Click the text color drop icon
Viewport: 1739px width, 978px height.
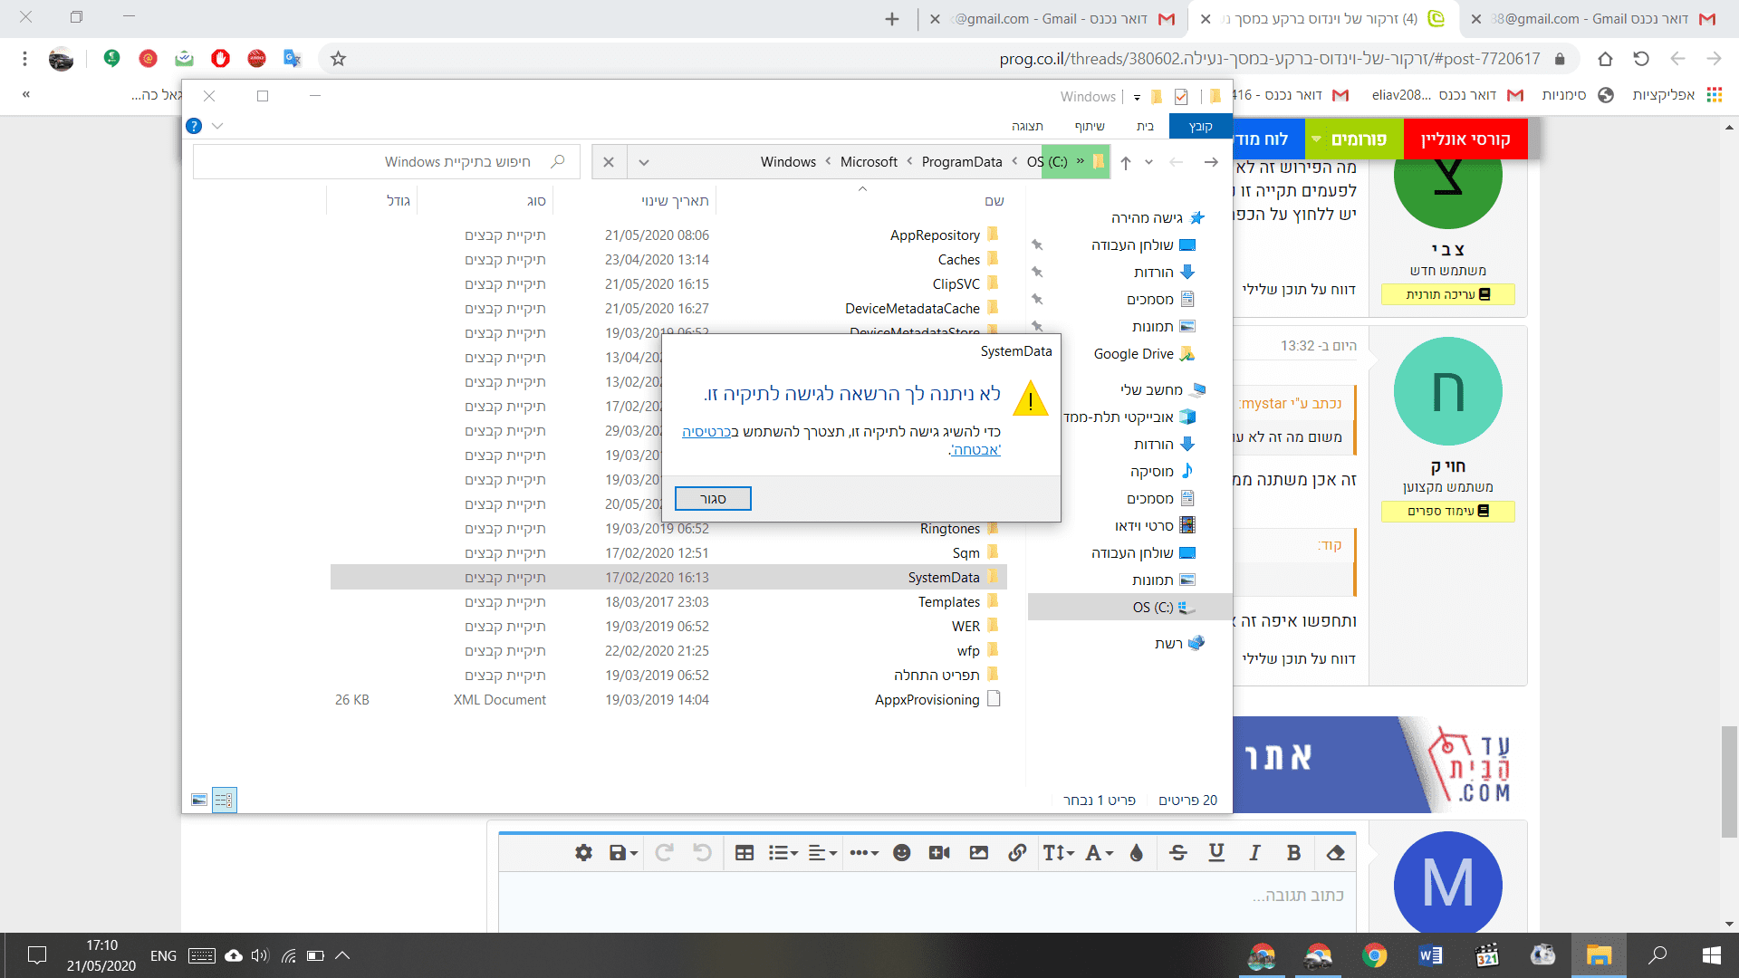click(1137, 853)
